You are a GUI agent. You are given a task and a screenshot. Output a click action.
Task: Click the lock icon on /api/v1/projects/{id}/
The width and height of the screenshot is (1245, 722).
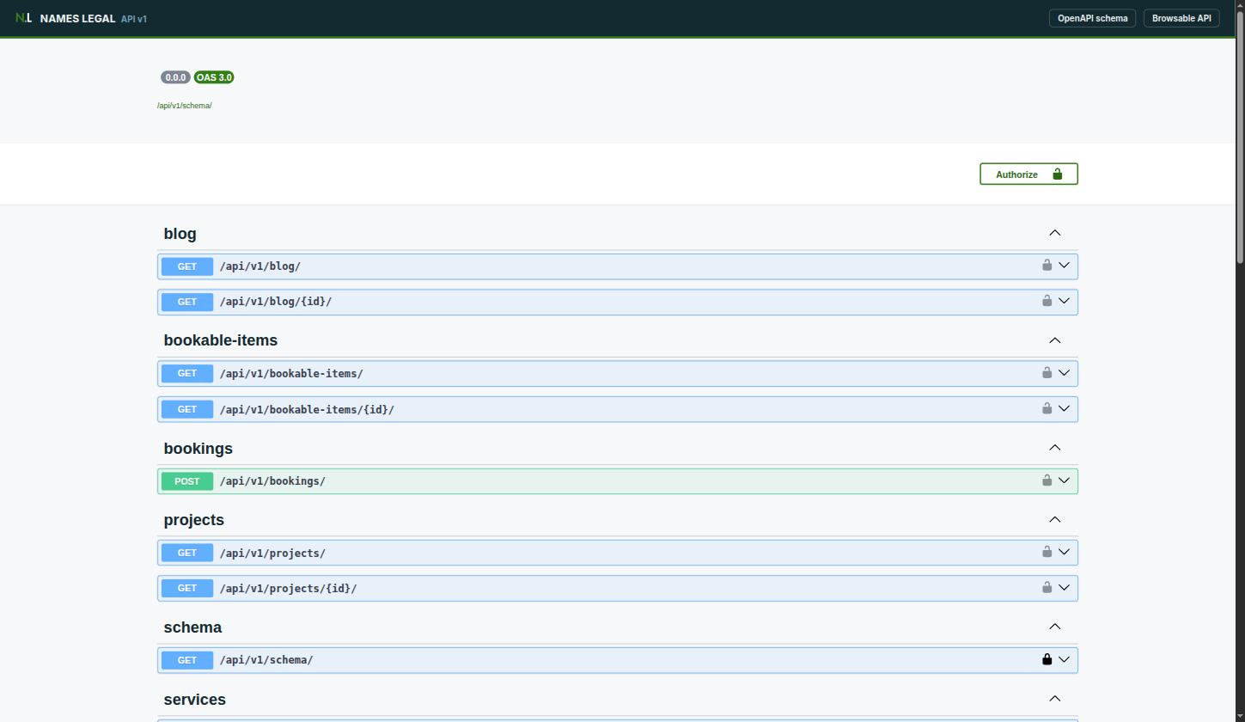pos(1047,587)
